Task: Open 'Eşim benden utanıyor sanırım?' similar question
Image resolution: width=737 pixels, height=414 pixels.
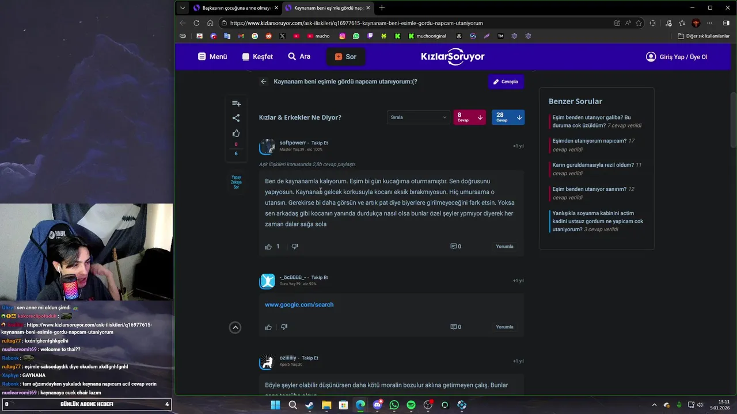Action: (593, 193)
